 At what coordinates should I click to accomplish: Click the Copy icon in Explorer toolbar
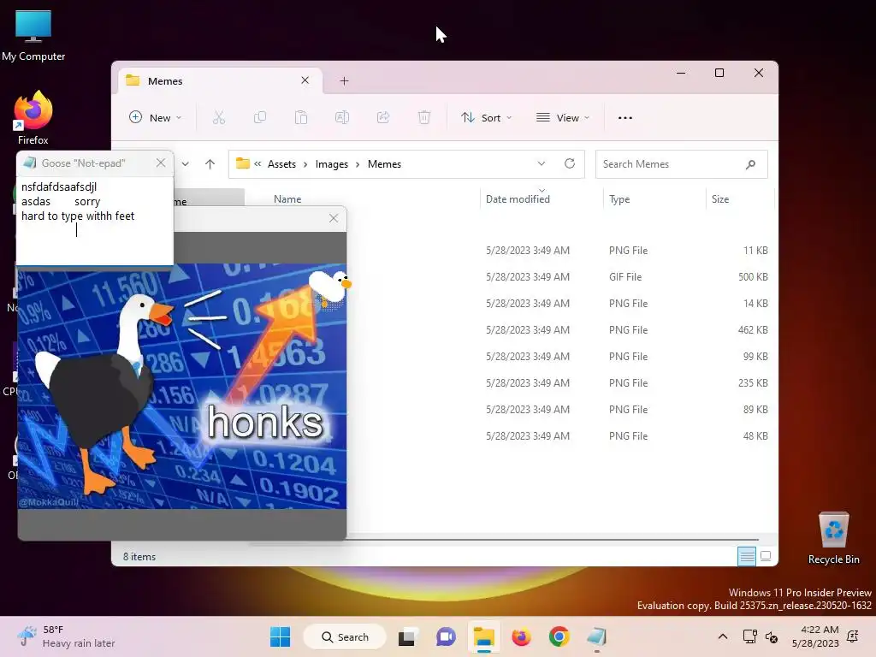click(x=260, y=118)
